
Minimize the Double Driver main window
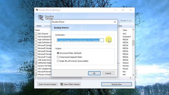(115, 10)
